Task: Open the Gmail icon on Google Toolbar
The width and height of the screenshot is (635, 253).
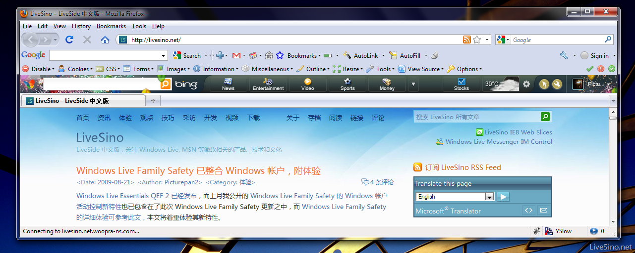Action: pos(236,55)
